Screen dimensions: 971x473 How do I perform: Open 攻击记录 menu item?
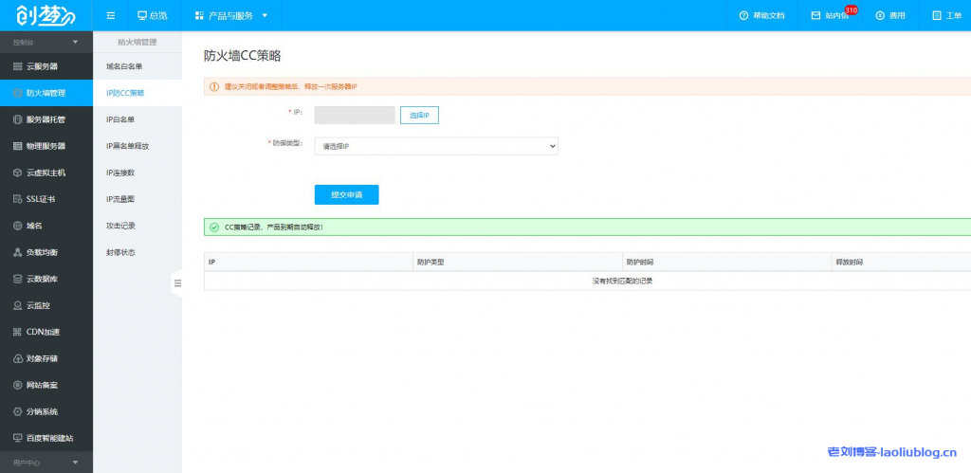tap(120, 226)
